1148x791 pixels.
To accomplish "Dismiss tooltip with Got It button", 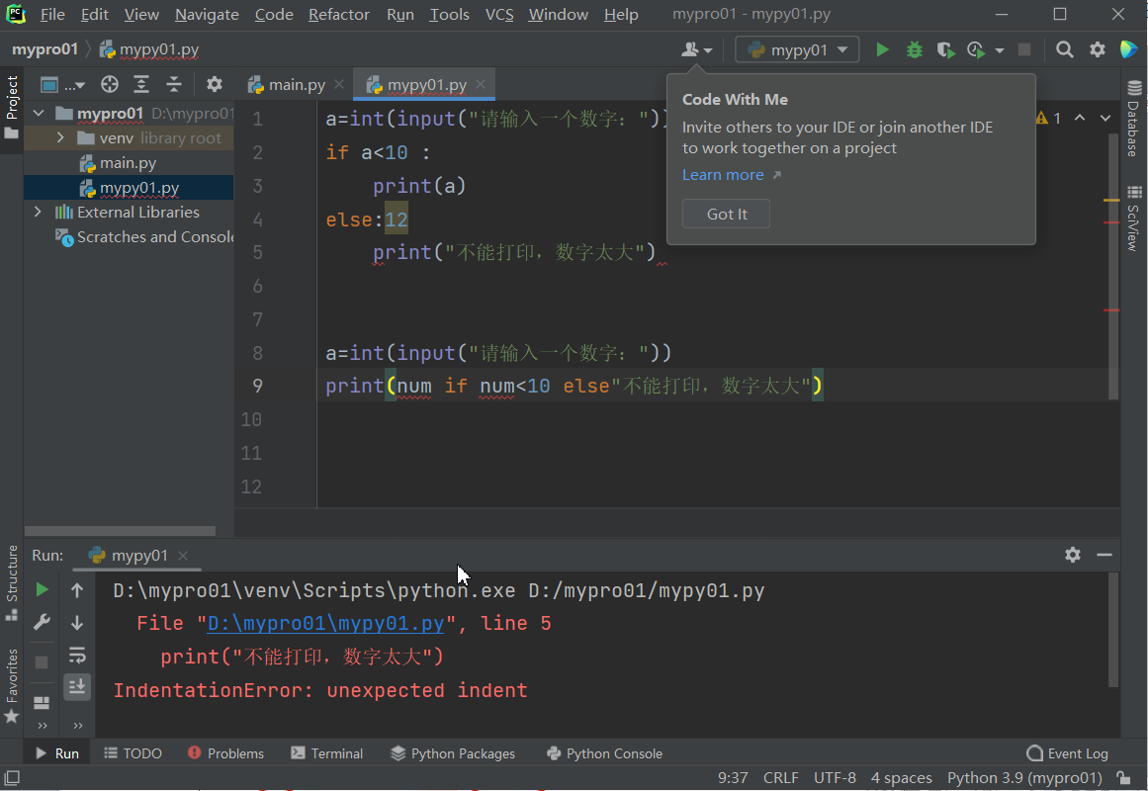I will click(727, 214).
